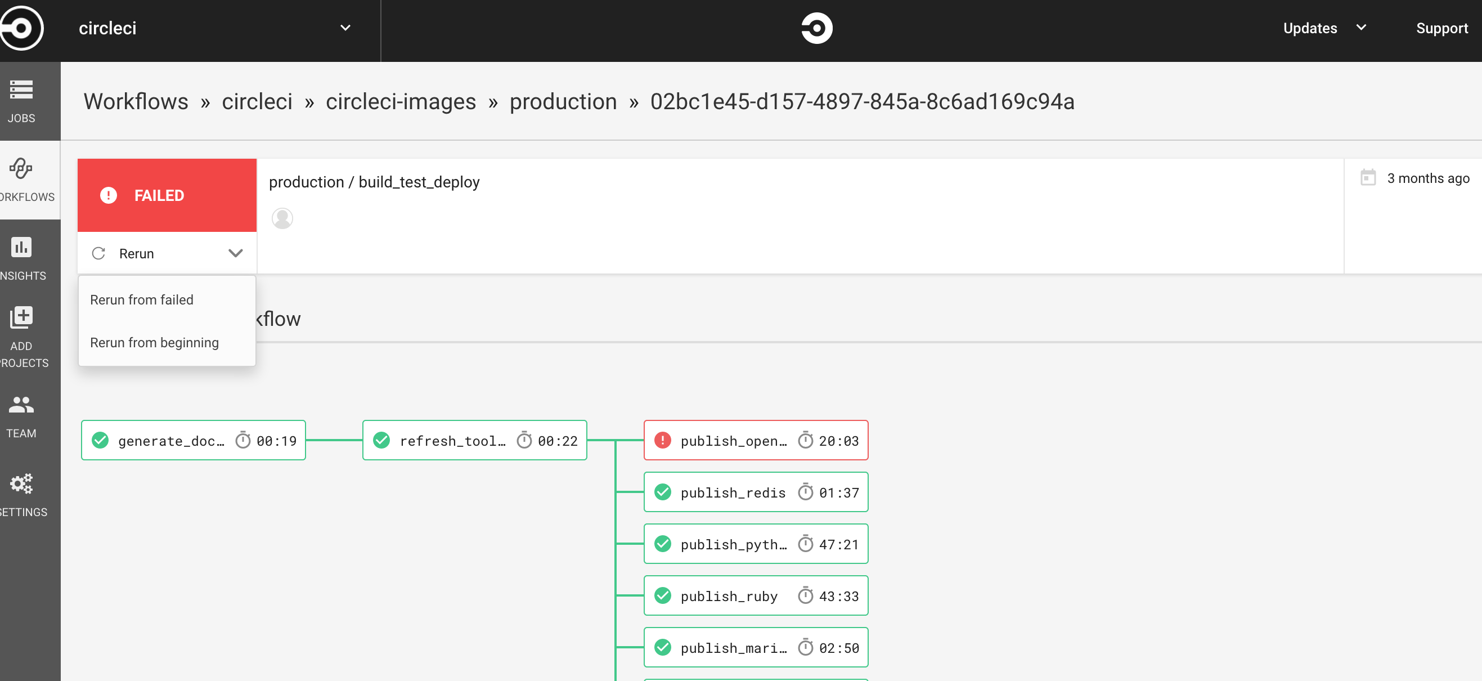
Task: Click green check icon on refresh_tool job
Action: coord(381,440)
